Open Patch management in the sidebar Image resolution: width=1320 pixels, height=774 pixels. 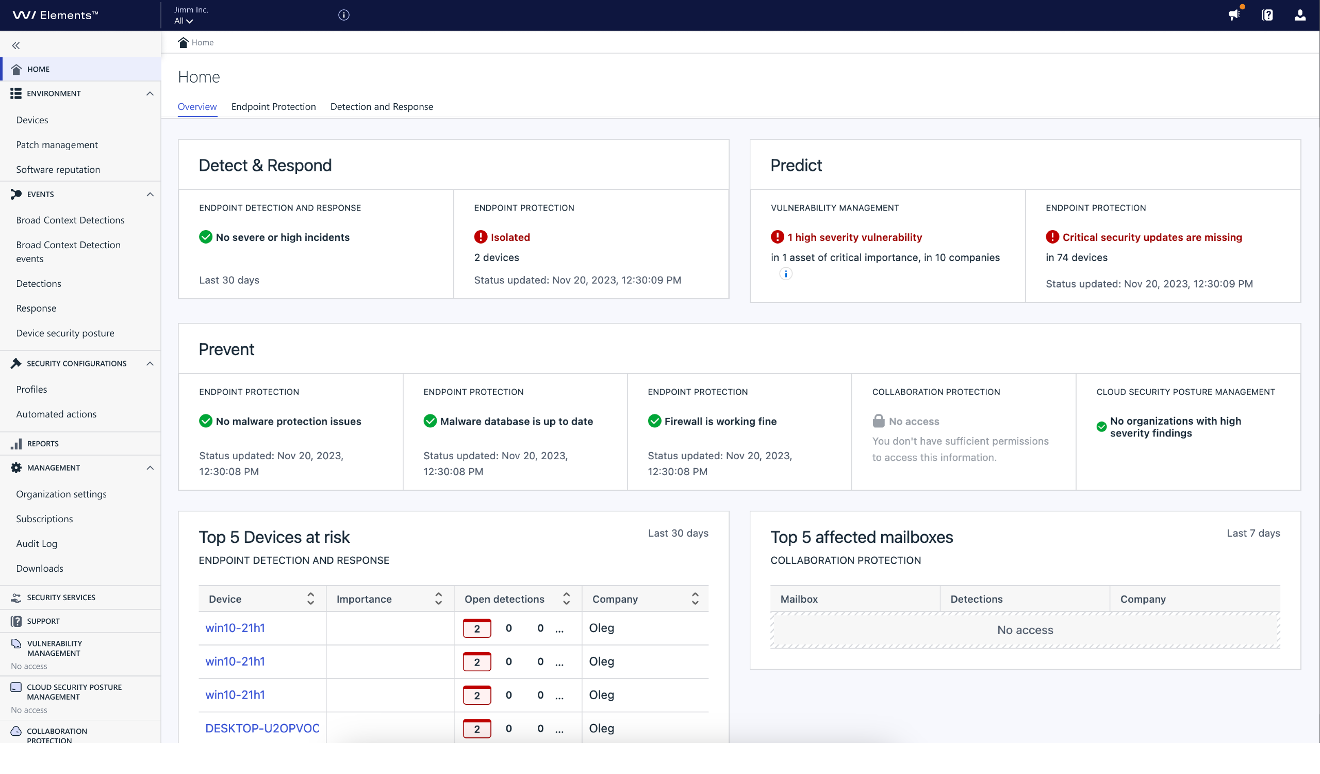coord(57,144)
